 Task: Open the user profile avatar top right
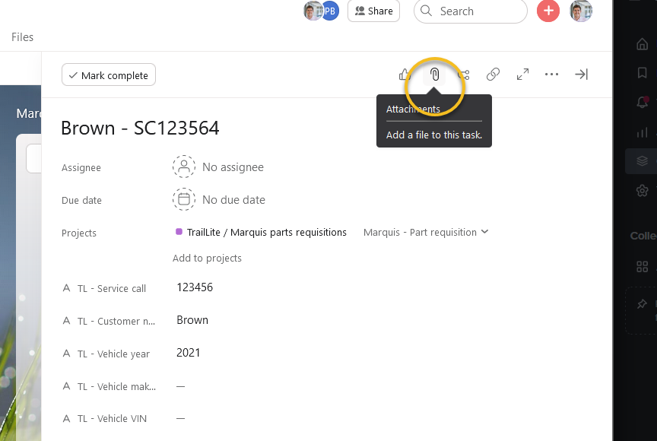tap(581, 11)
